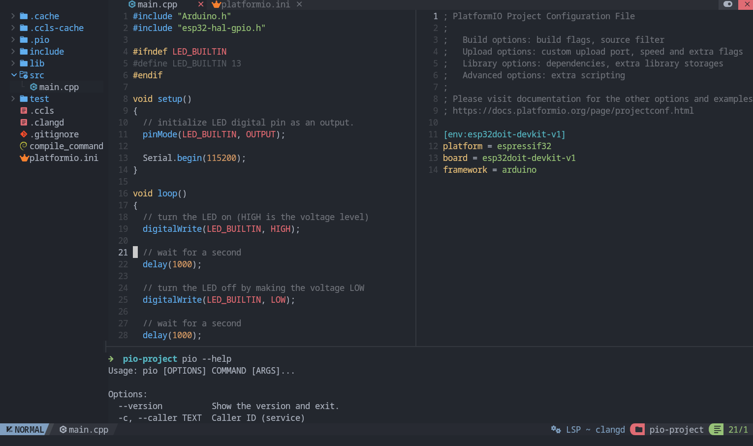
Task: Click the .ccls-cache folder icon
Action: [24, 28]
